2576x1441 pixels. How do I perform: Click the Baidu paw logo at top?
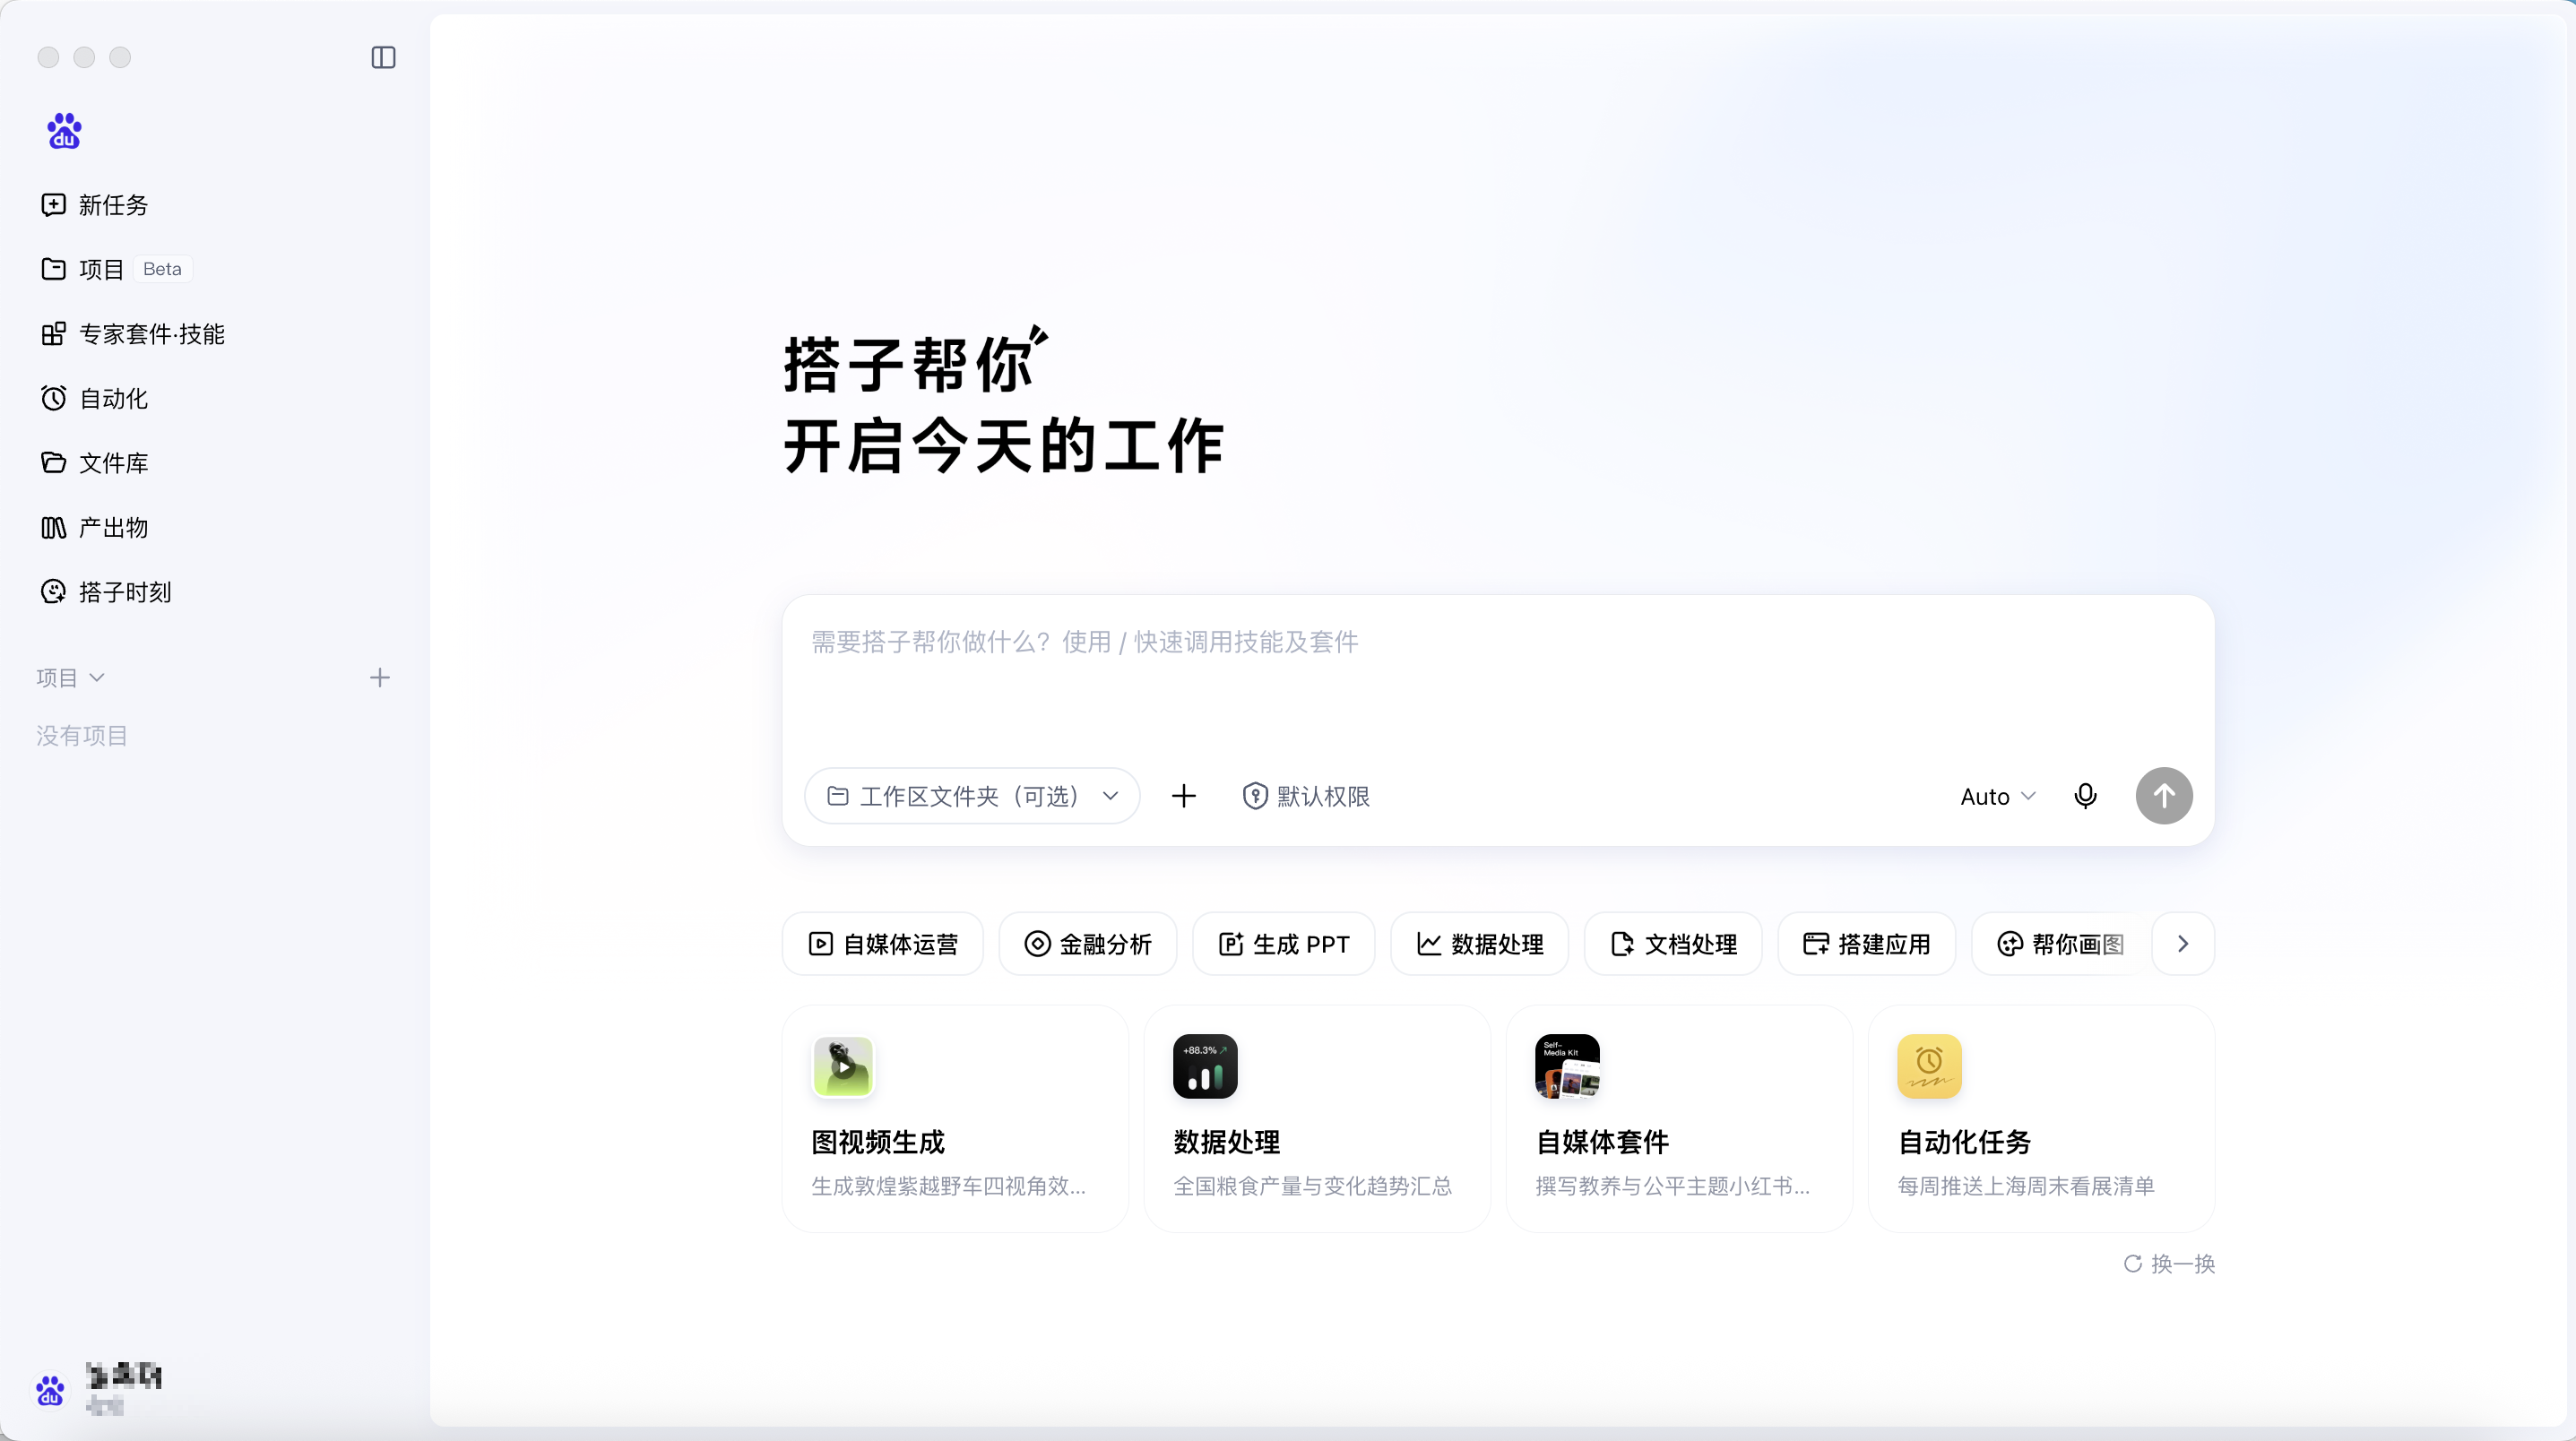[64, 131]
